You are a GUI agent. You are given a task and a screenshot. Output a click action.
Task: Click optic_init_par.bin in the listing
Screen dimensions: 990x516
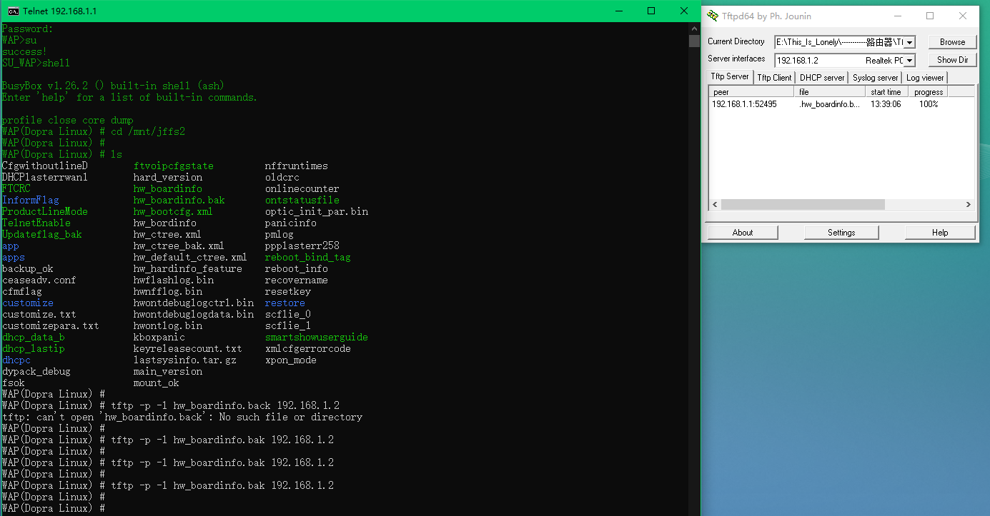[x=317, y=211]
